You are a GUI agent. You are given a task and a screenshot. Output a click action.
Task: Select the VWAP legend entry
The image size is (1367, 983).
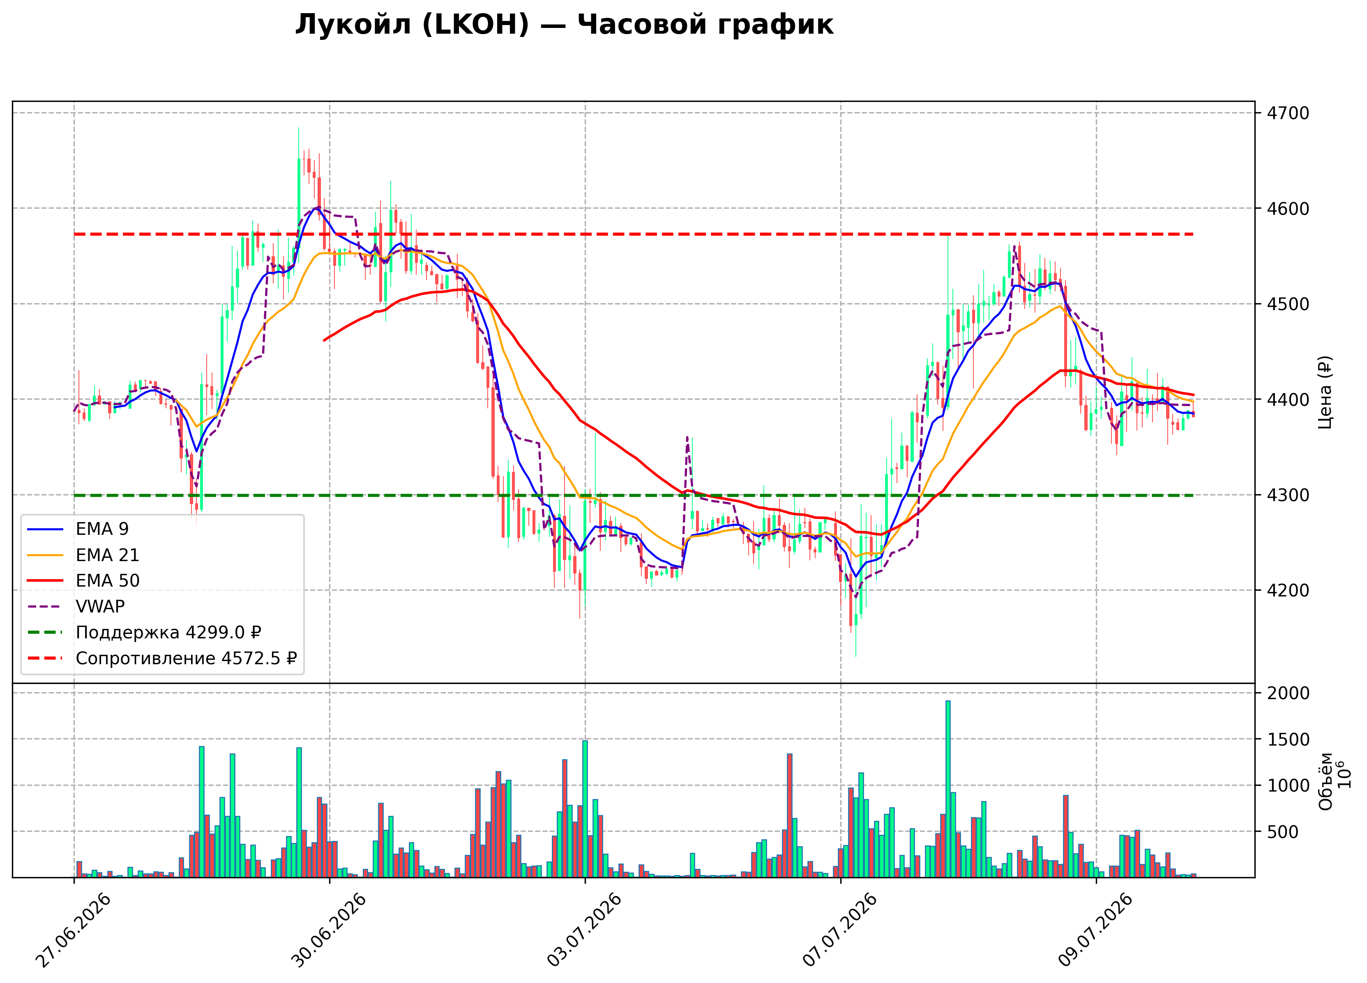point(76,606)
